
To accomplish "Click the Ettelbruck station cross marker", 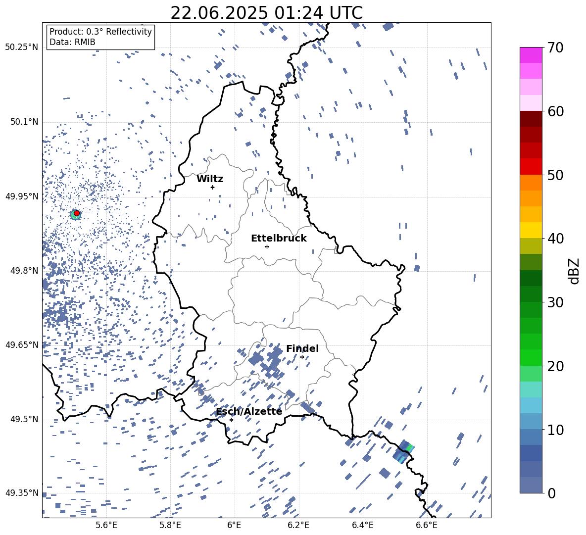I will (x=267, y=246).
